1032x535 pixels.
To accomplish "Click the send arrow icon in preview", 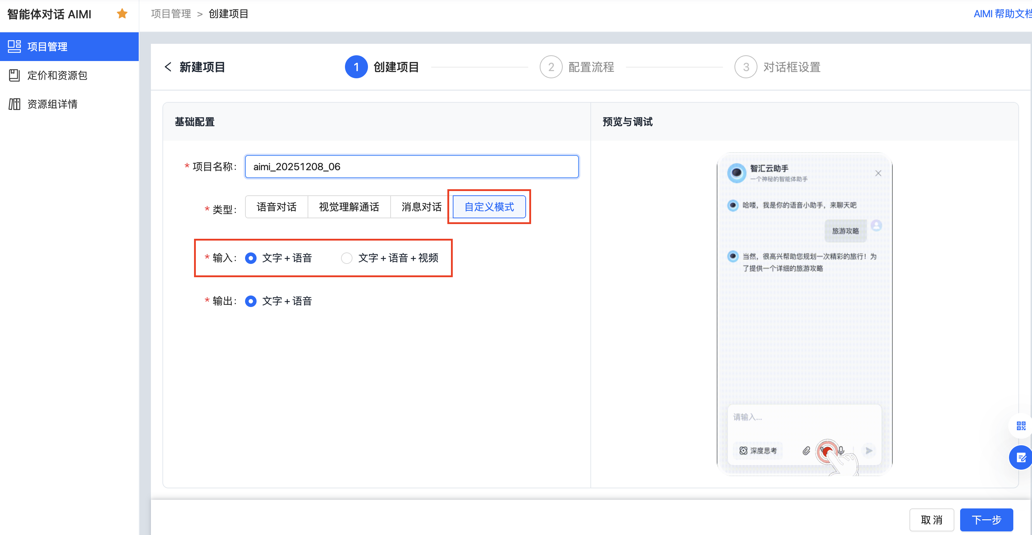I will click(x=869, y=451).
